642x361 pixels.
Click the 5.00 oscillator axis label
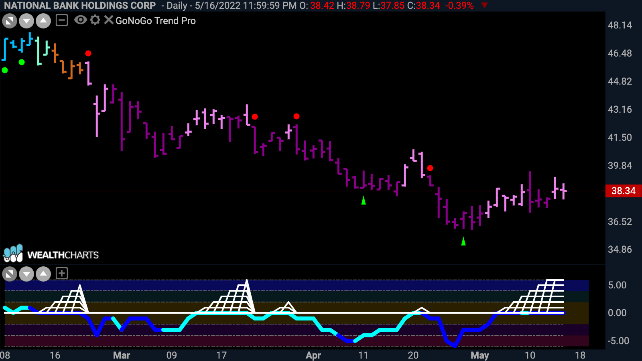coord(617,285)
